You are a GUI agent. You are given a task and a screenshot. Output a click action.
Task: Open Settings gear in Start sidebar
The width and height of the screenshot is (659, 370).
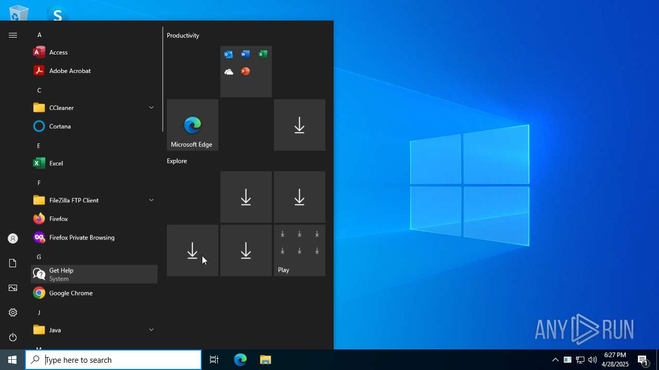coord(13,312)
